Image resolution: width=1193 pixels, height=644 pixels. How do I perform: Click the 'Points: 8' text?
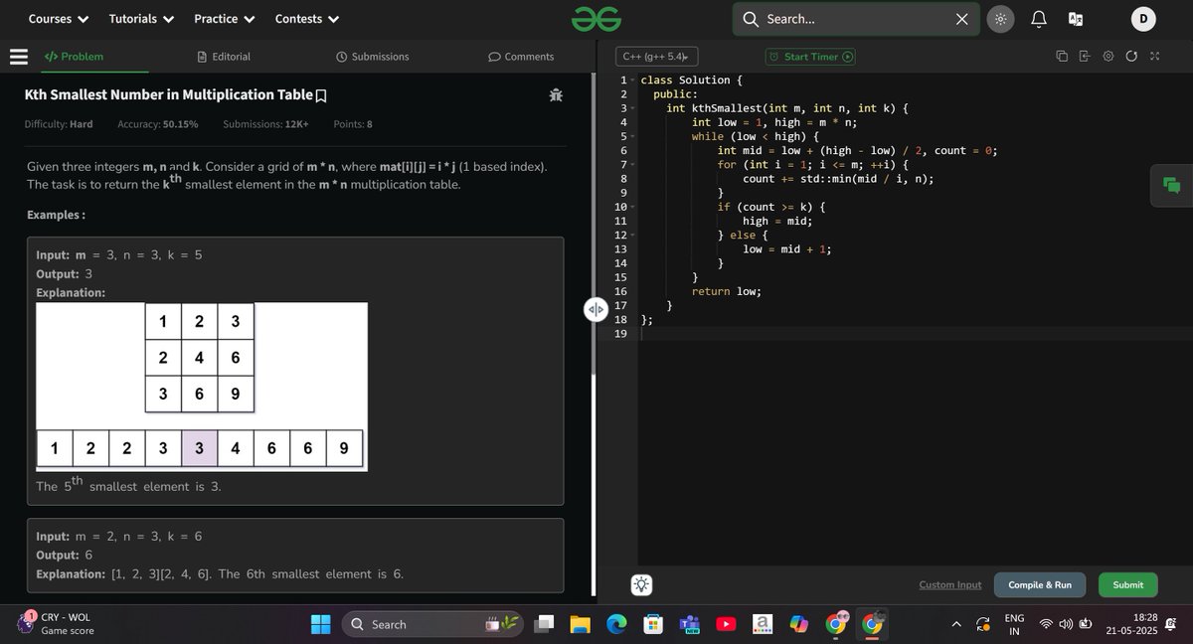pyautogui.click(x=353, y=124)
